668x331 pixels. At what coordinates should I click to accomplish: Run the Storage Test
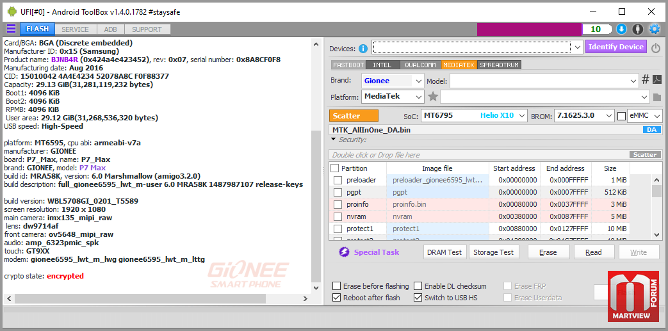coord(493,252)
